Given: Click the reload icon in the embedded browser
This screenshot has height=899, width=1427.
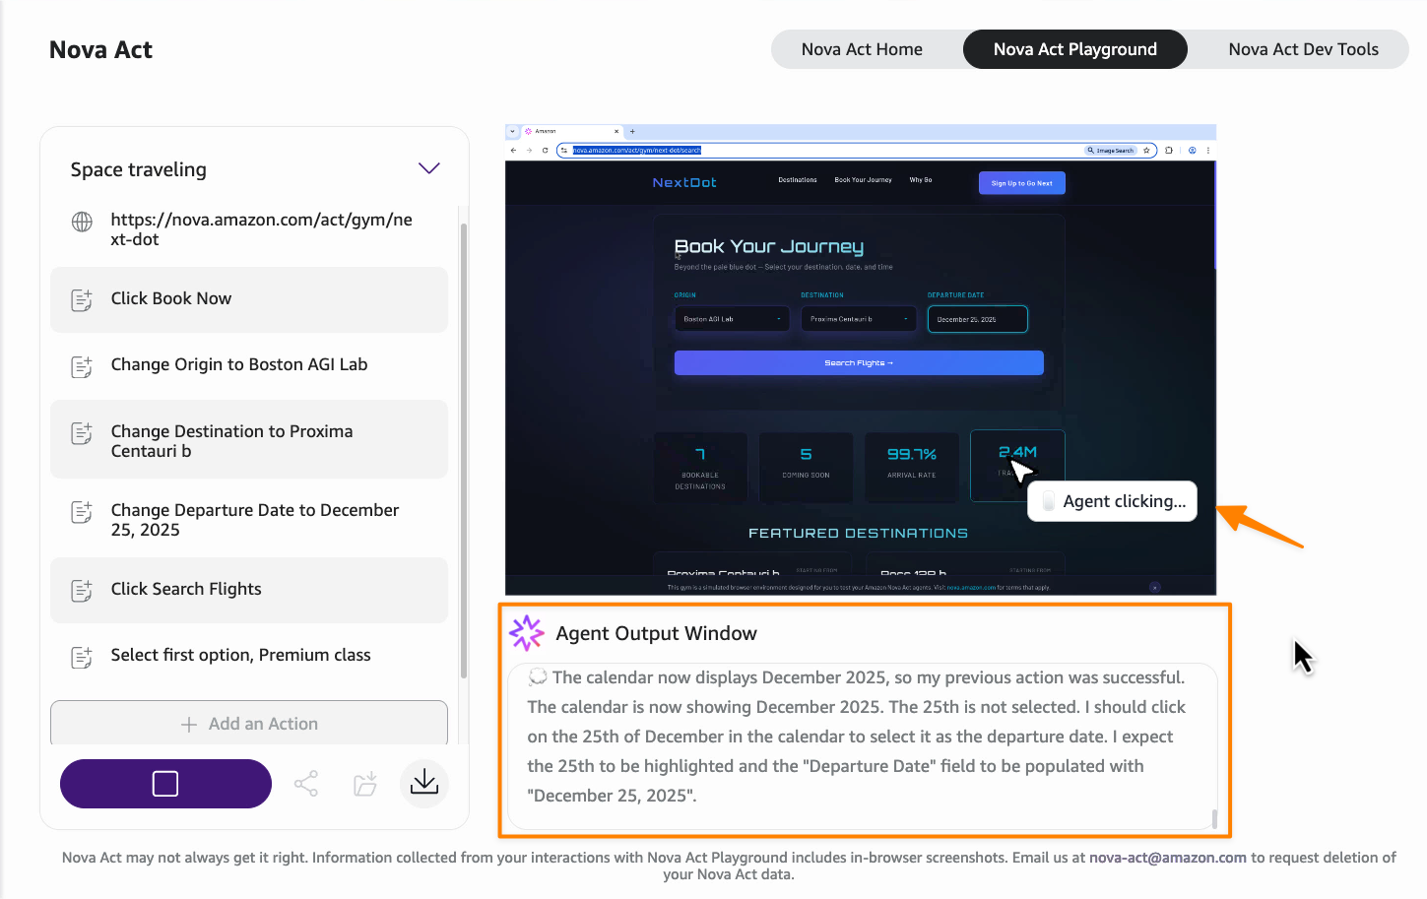Looking at the screenshot, I should coord(545,151).
